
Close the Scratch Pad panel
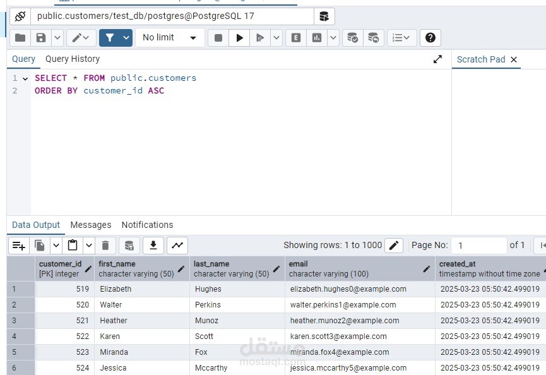pyautogui.click(x=514, y=59)
